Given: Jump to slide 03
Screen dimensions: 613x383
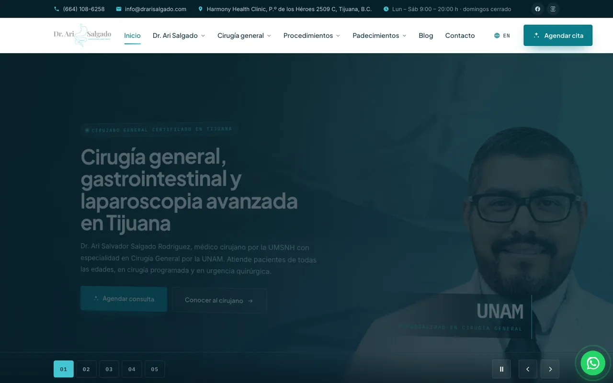Looking at the screenshot, I should 109,369.
